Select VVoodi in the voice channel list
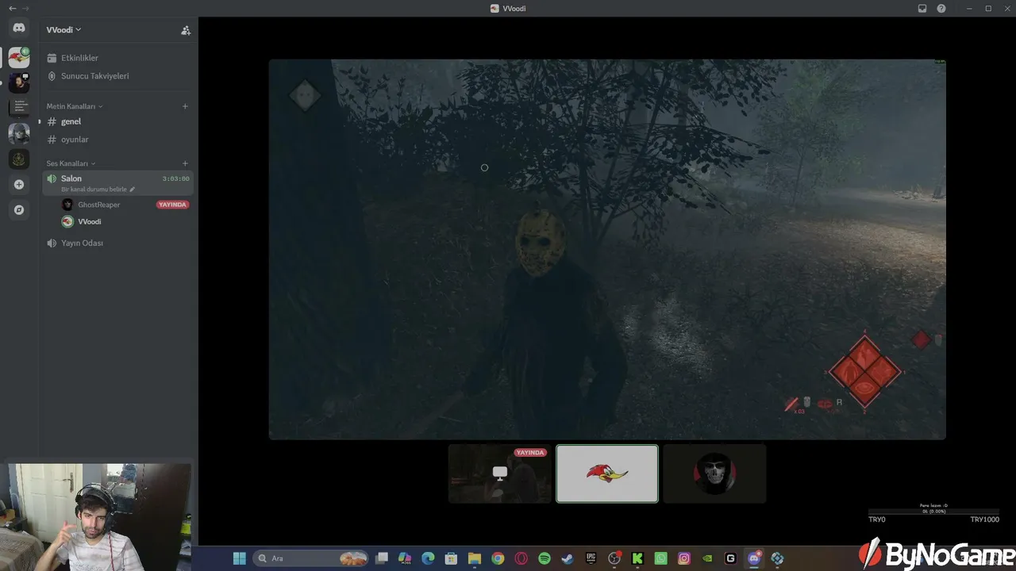This screenshot has height=571, width=1016. pyautogui.click(x=89, y=222)
